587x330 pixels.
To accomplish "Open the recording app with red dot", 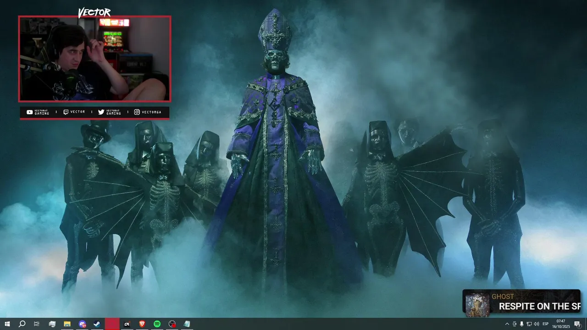I will (x=172, y=324).
